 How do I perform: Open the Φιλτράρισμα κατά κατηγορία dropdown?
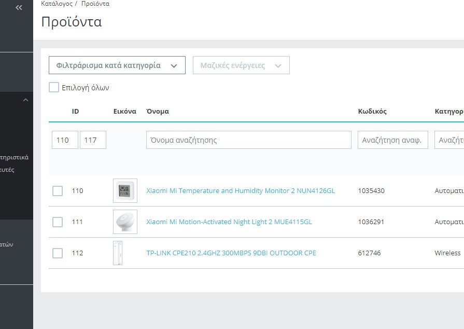click(x=117, y=65)
